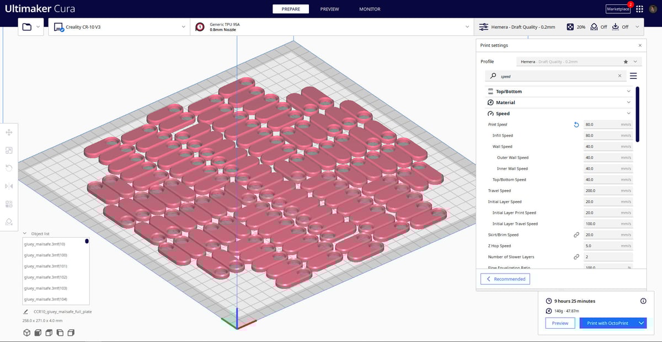The height and width of the screenshot is (342, 662).
Task: Switch to the PREVIEW stage
Action: [330, 9]
